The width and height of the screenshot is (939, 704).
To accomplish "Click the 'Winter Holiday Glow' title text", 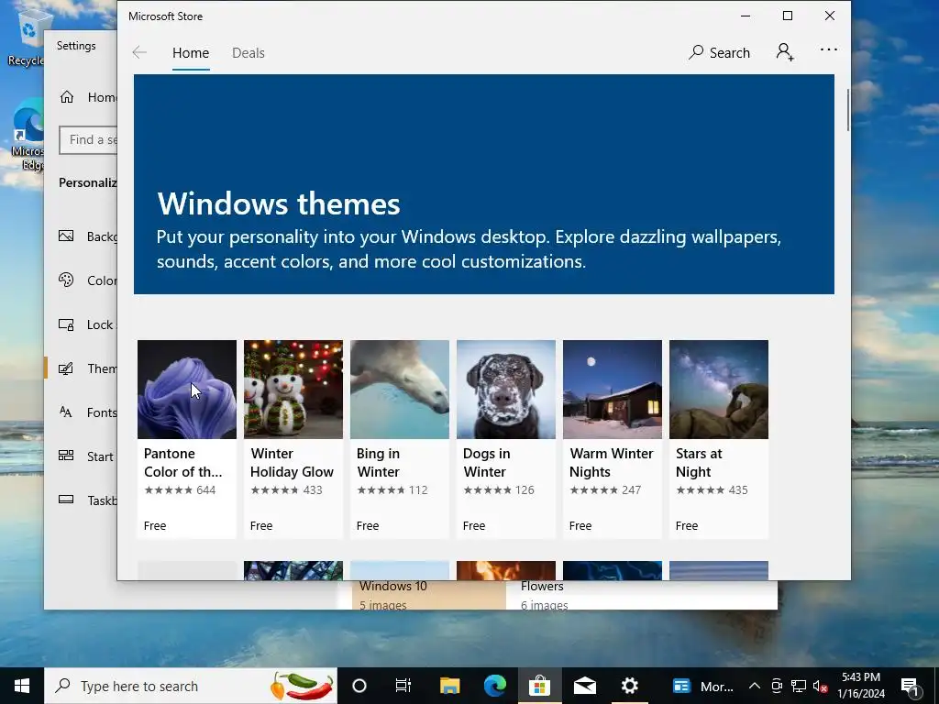I will (292, 463).
